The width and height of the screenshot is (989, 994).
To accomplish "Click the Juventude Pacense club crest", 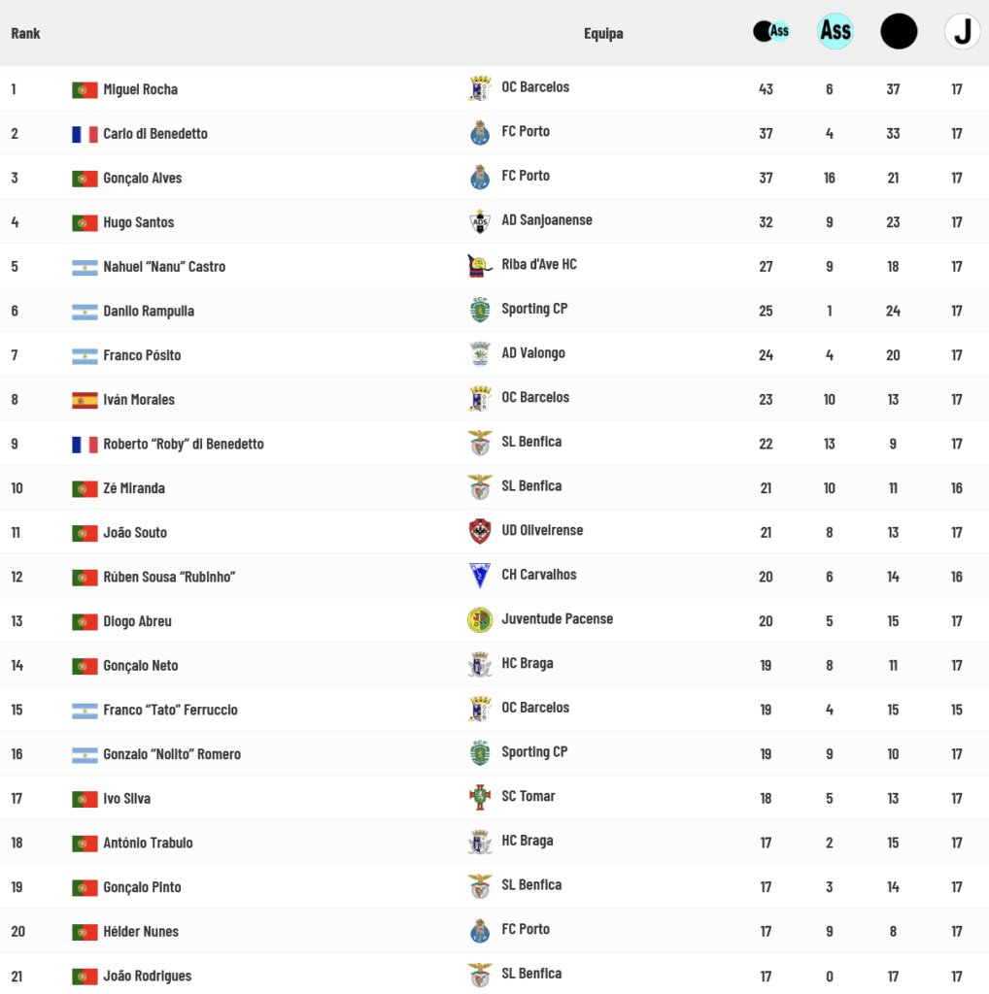I will (x=480, y=619).
